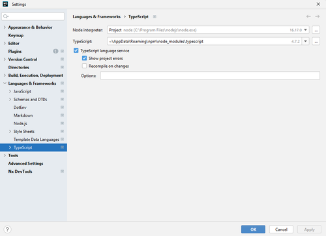Viewport: 326px width, 236px height.
Task: Click the JetBrains app icon in title bar
Action: [5, 4]
